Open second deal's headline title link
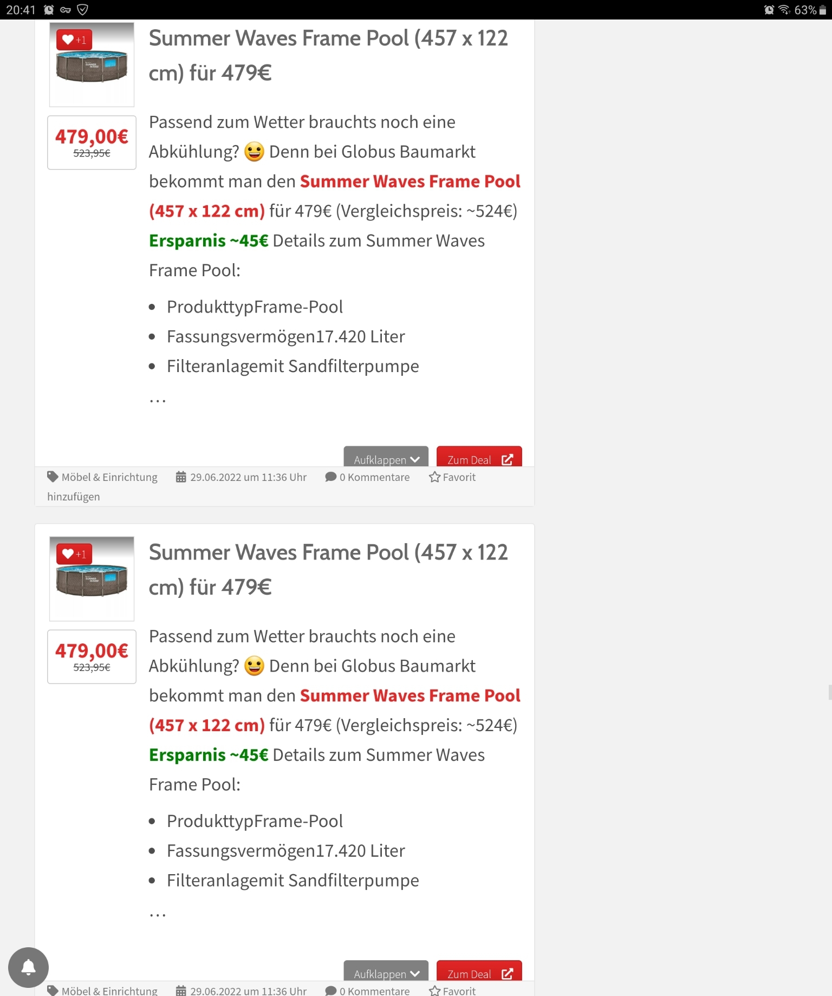The height and width of the screenshot is (996, 832). 328,570
